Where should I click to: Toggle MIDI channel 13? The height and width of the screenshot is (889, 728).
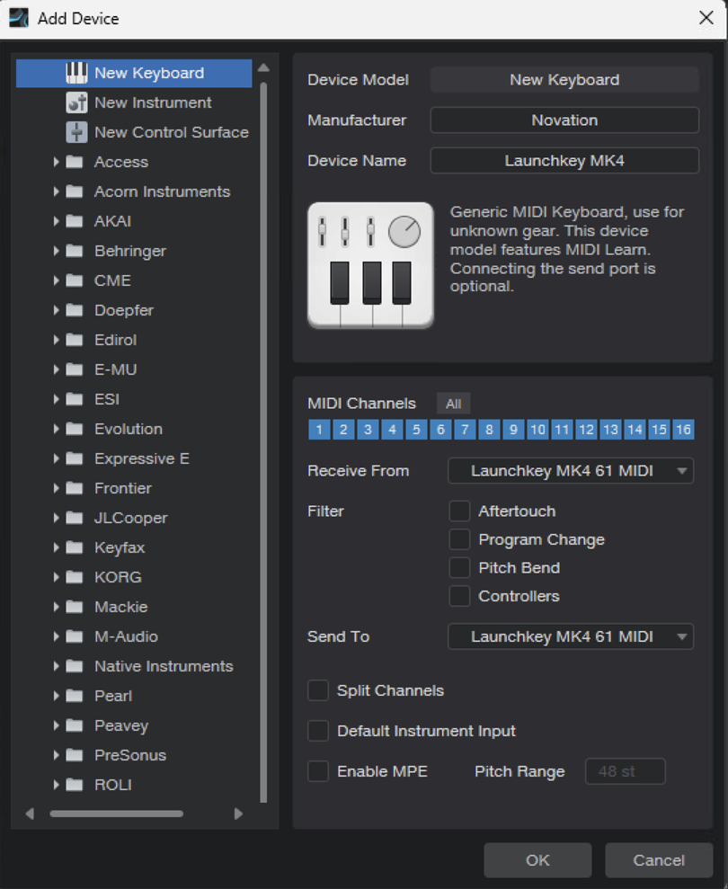(x=610, y=430)
